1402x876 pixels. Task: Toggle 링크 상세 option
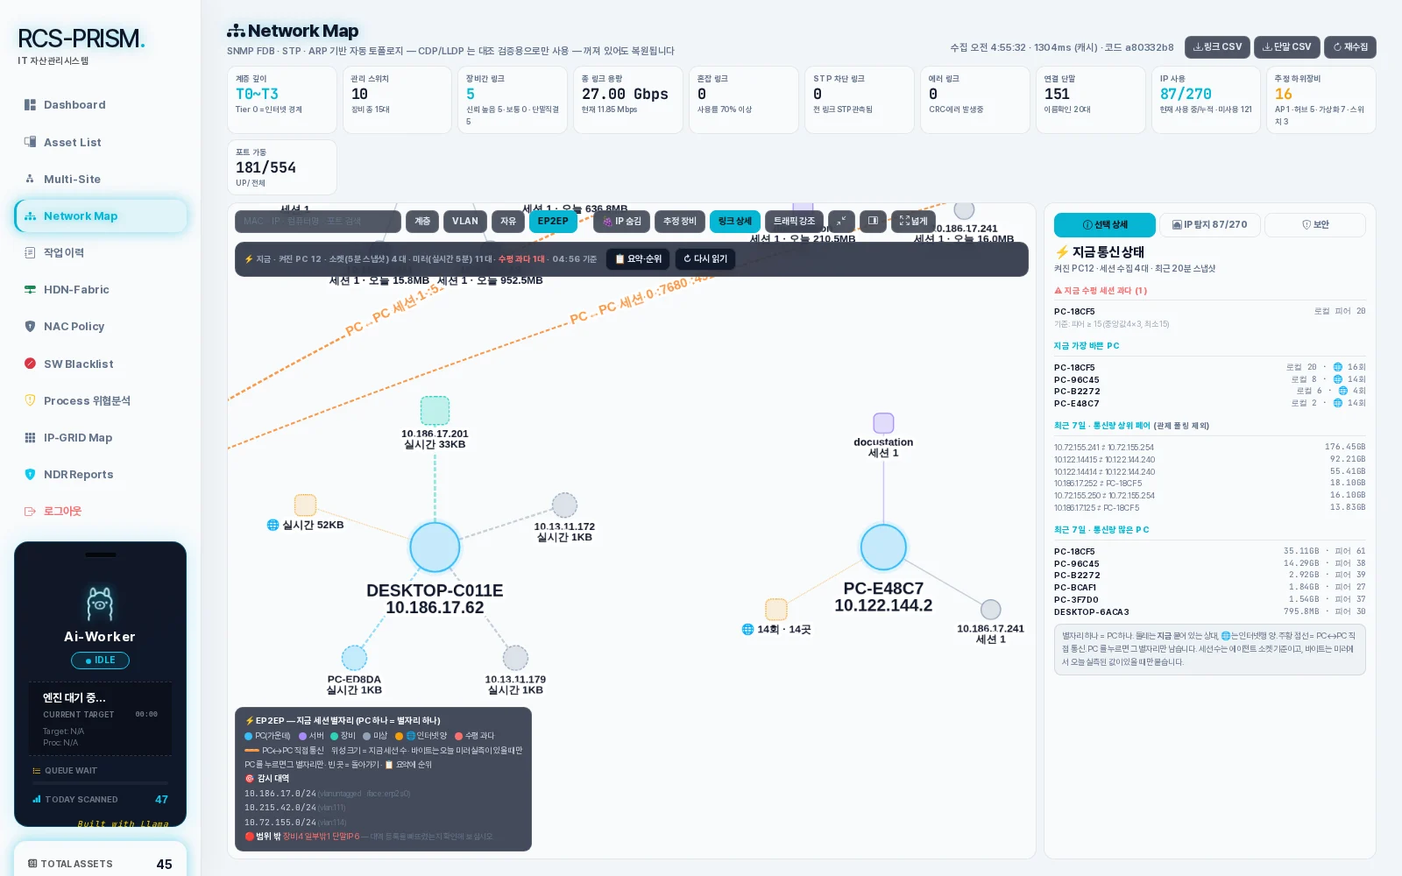tap(735, 222)
